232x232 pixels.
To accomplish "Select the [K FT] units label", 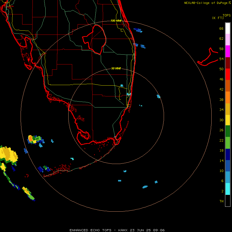I will pyautogui.click(x=218, y=18).
